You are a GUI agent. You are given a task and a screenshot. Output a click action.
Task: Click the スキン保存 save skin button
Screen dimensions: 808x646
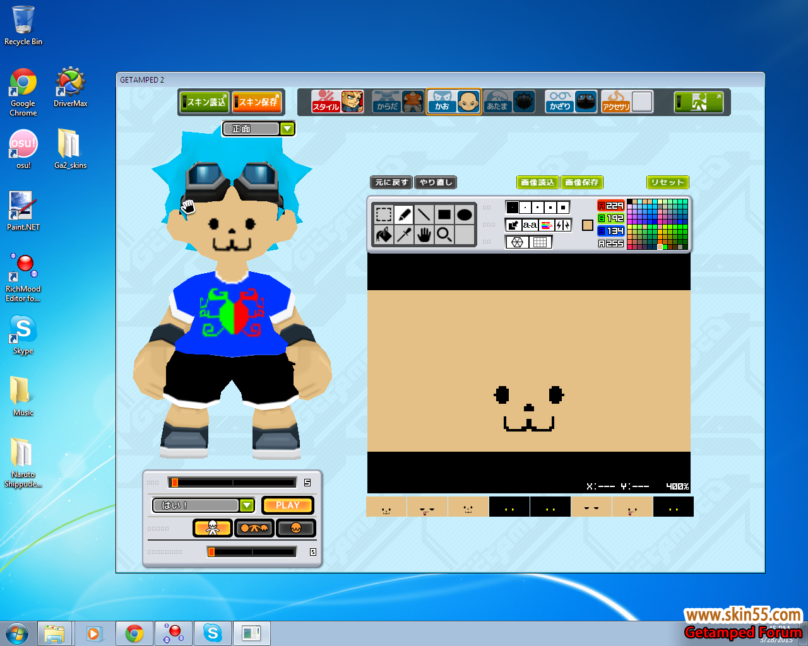coord(257,102)
